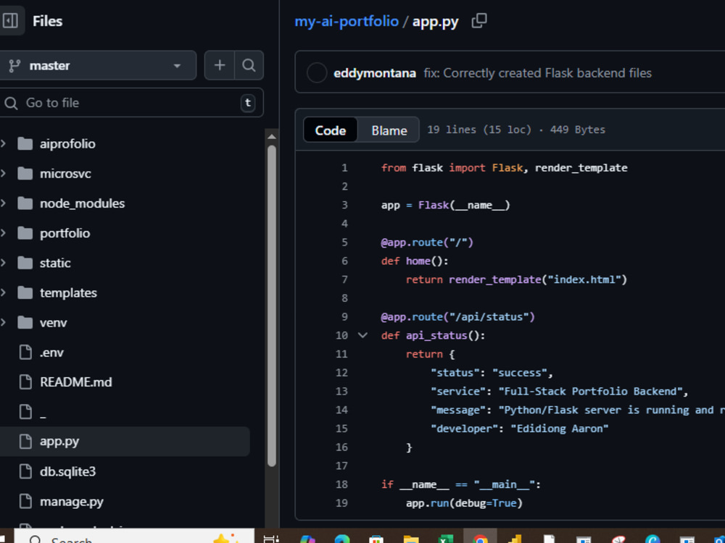Open the master branch dropdown
Screen dimensions: 725x543
(98, 66)
